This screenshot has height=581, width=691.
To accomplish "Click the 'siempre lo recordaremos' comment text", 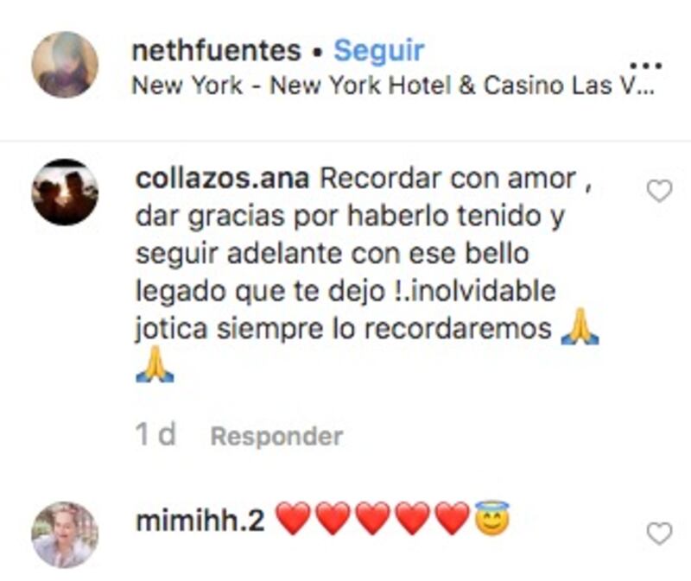I will [x=384, y=329].
